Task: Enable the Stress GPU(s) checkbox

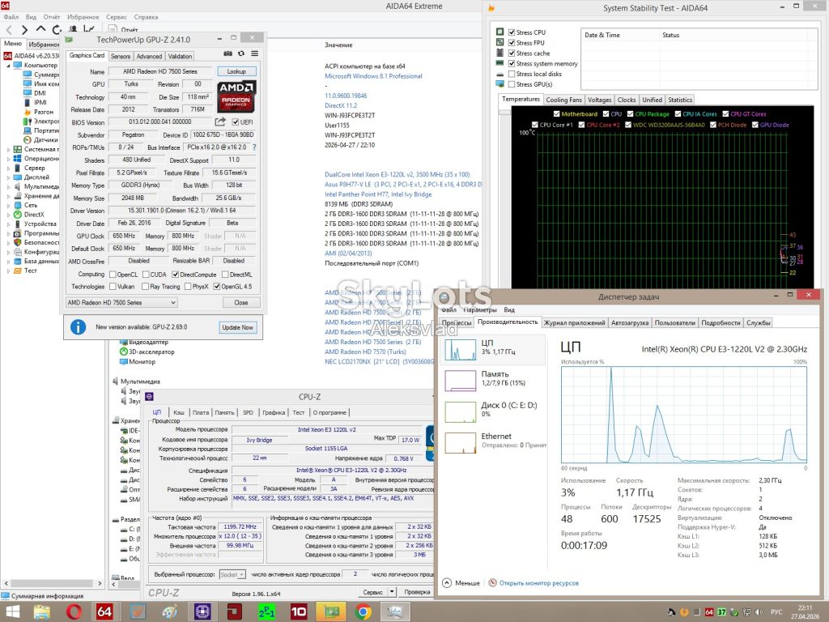Action: (512, 84)
